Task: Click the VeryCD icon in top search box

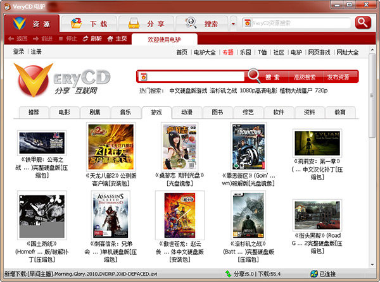Action: tap(248, 23)
